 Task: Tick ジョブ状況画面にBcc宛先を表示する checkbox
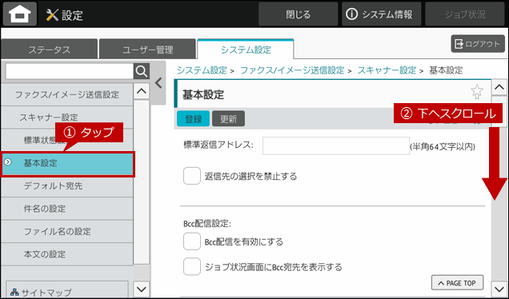click(x=192, y=267)
